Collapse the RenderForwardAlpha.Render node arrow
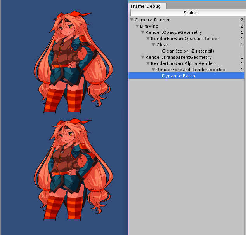This screenshot has height=235, width=246. click(x=148, y=63)
